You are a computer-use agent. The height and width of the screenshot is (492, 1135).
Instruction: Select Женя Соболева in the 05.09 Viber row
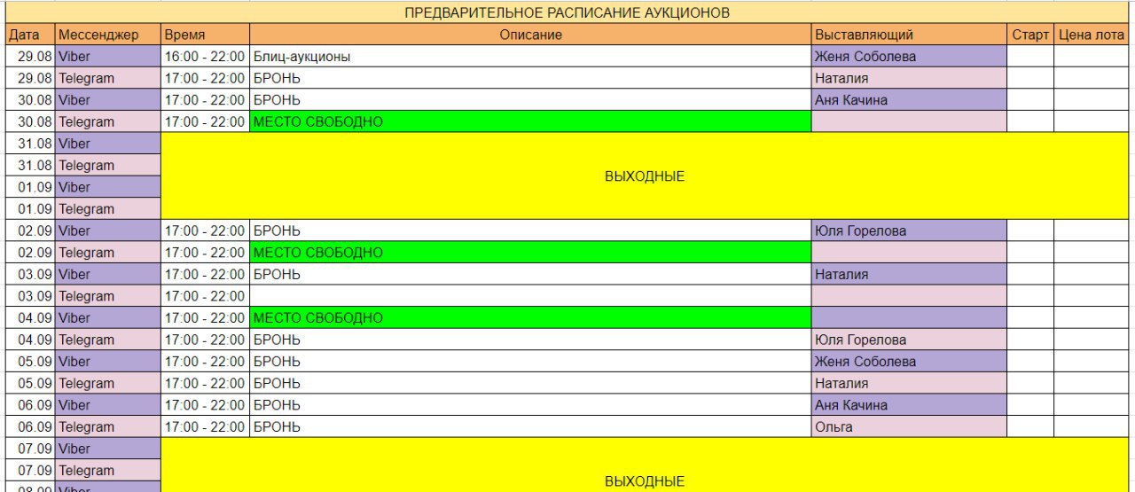click(x=909, y=362)
